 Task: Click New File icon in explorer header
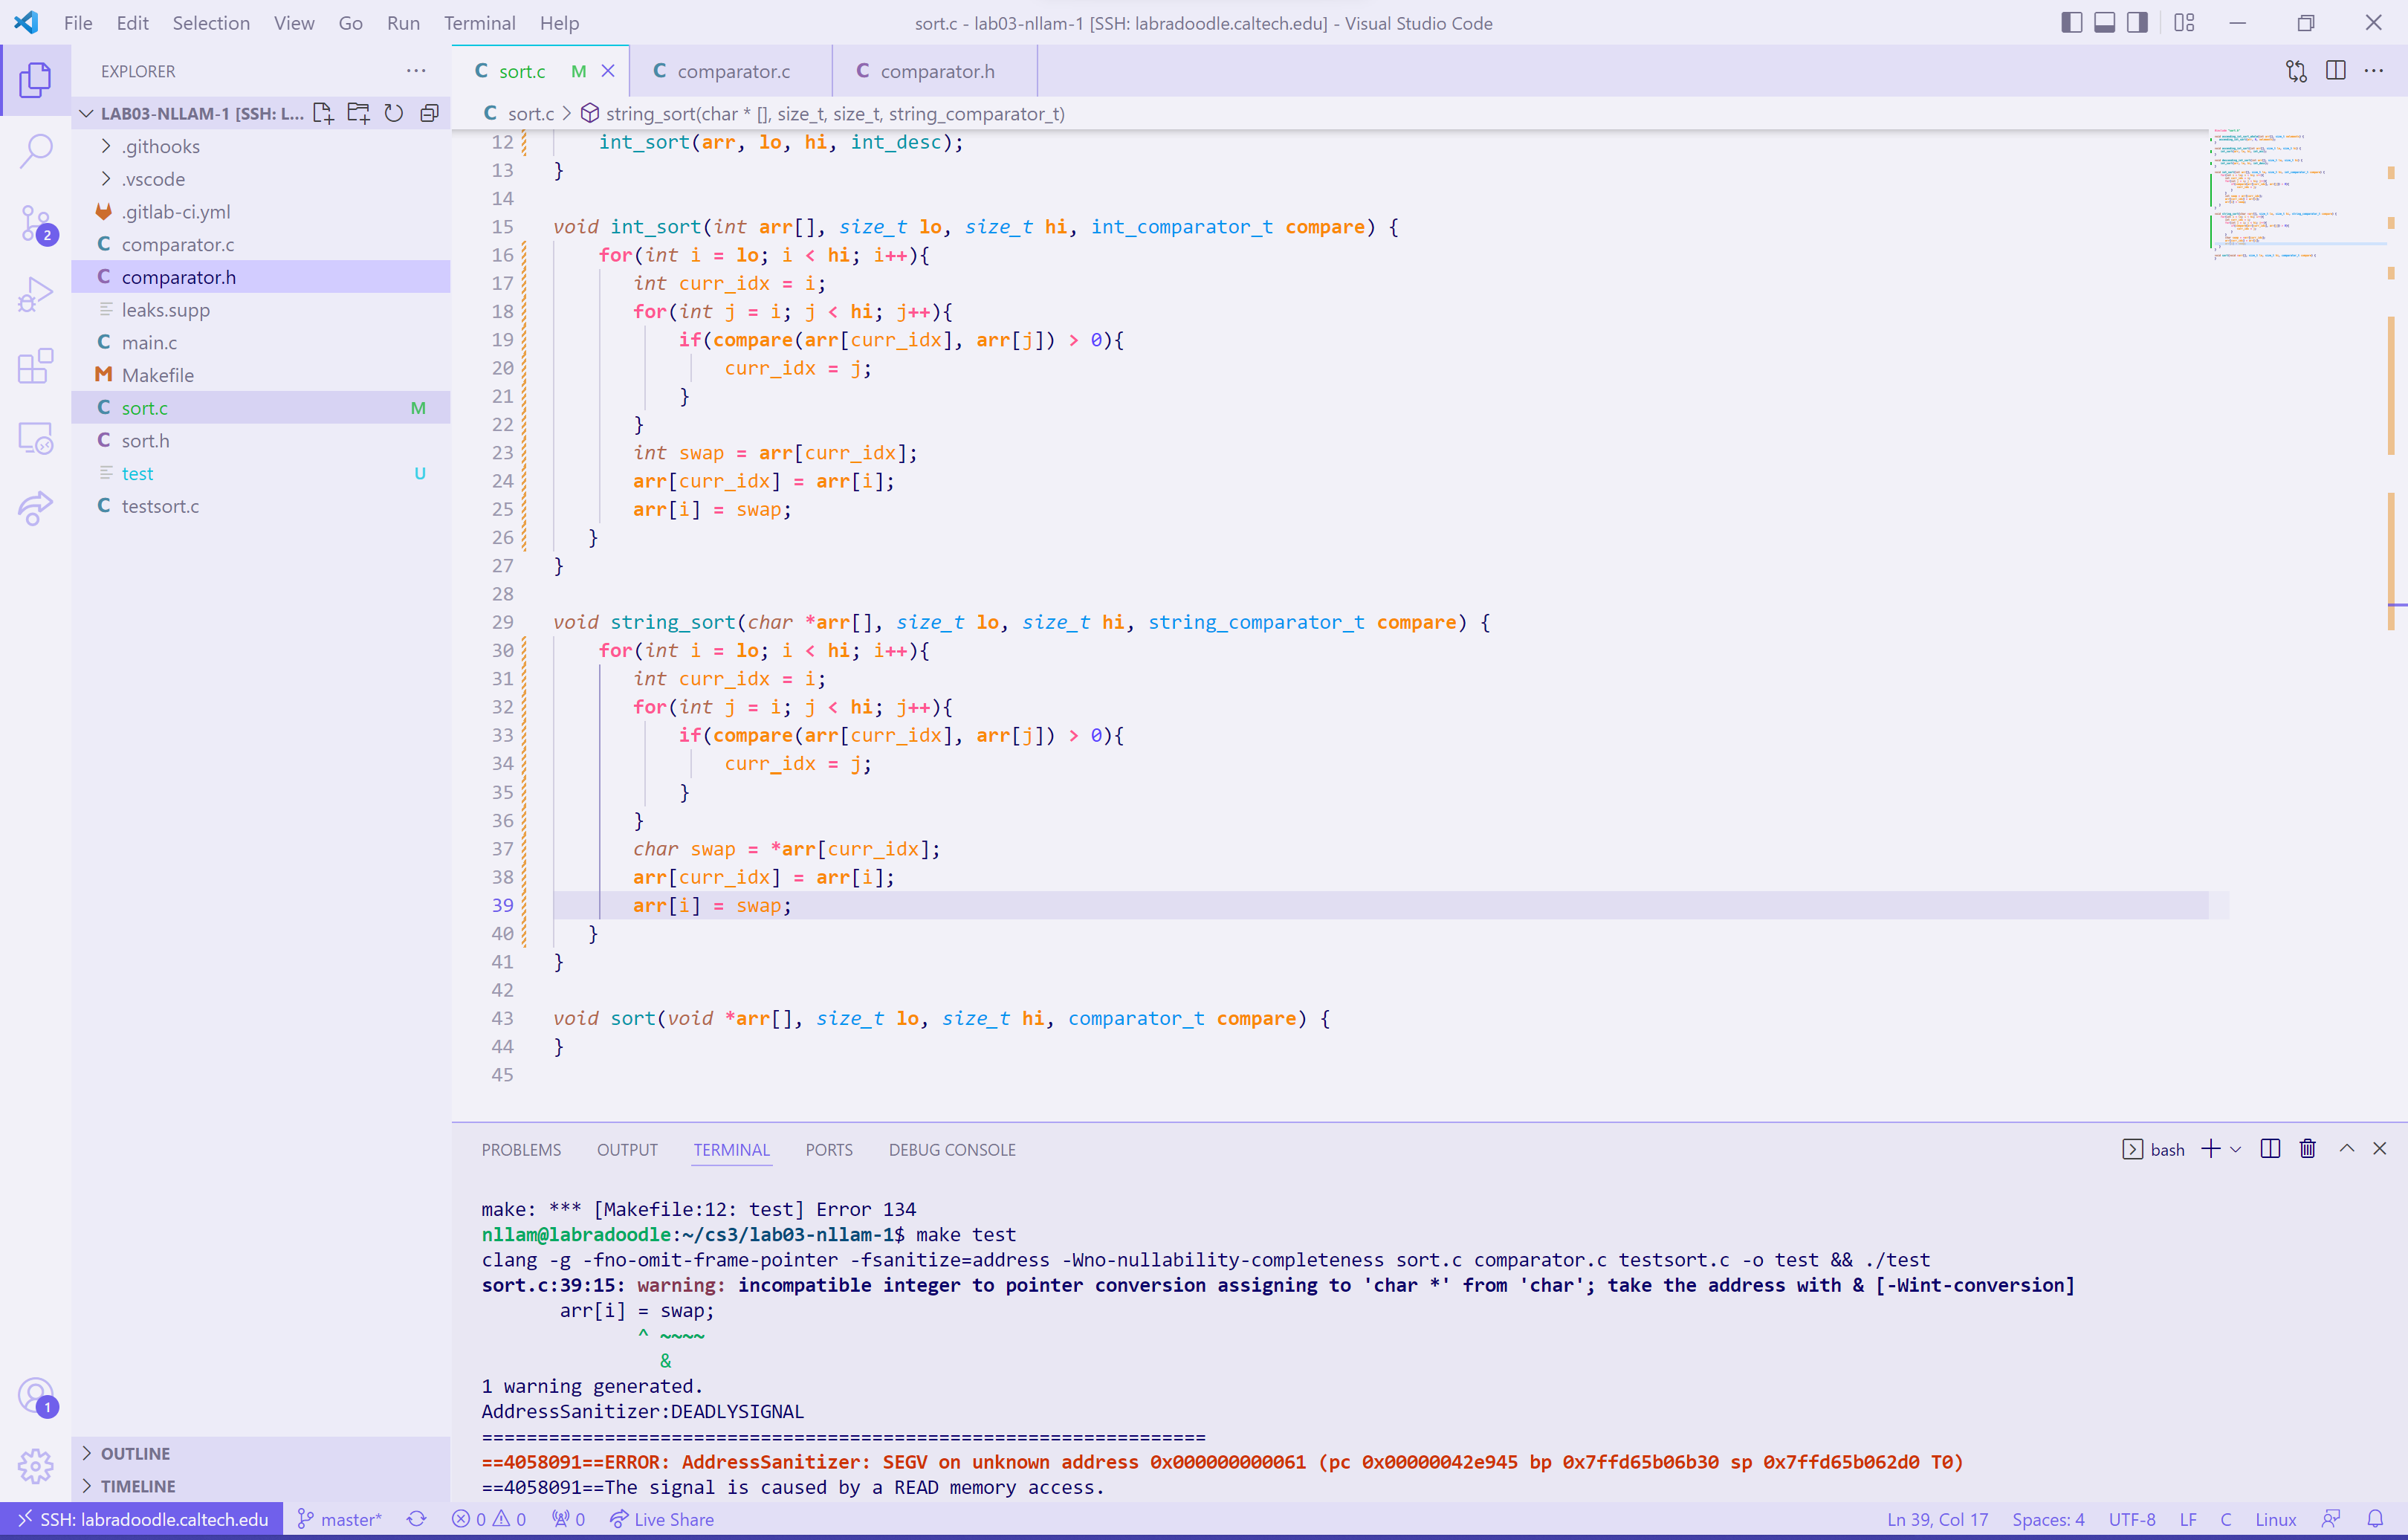(x=322, y=113)
